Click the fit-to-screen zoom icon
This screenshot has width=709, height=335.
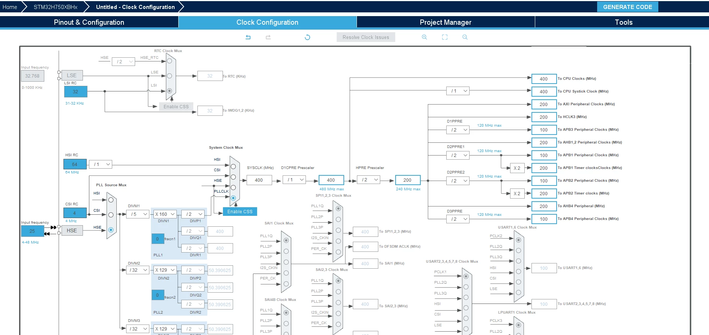[x=445, y=37]
